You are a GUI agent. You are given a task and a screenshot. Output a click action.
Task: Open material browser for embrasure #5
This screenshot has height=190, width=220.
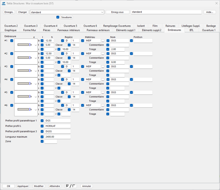click(x=103, y=93)
